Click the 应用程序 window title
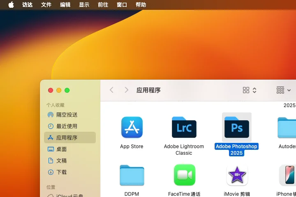Viewport: 296px width, 197px height. pyautogui.click(x=148, y=90)
